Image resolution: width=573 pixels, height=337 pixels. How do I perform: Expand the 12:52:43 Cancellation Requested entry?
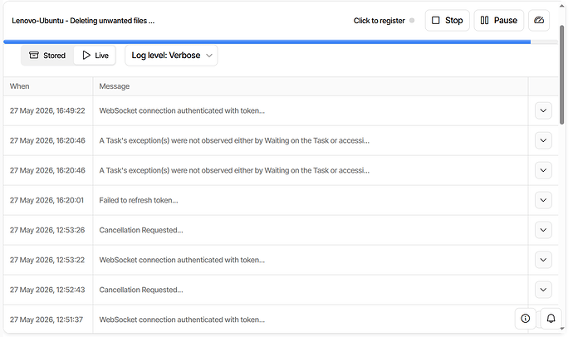543,290
